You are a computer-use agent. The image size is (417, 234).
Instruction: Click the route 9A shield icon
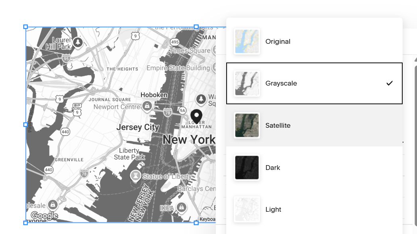pyautogui.click(x=182, y=111)
